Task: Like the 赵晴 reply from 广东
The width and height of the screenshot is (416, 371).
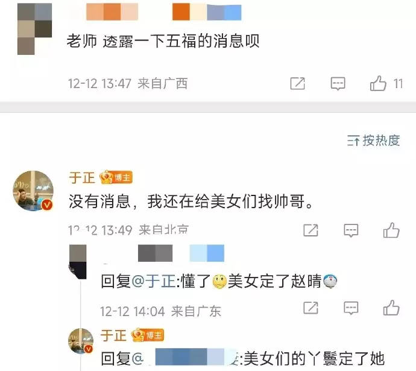Action: tap(391, 308)
